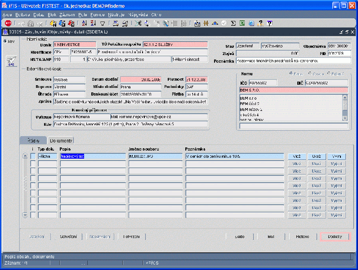Click the Popis field with Nabídkový list
This screenshot has height=270, width=358.
93,156
